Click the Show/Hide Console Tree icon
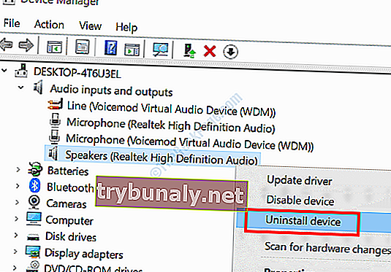391x272 pixels. click(54, 47)
